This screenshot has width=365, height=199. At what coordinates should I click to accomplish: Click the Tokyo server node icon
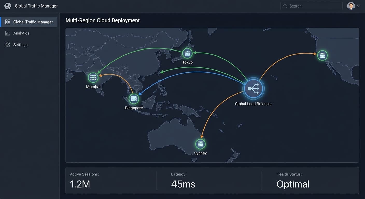coord(187,53)
